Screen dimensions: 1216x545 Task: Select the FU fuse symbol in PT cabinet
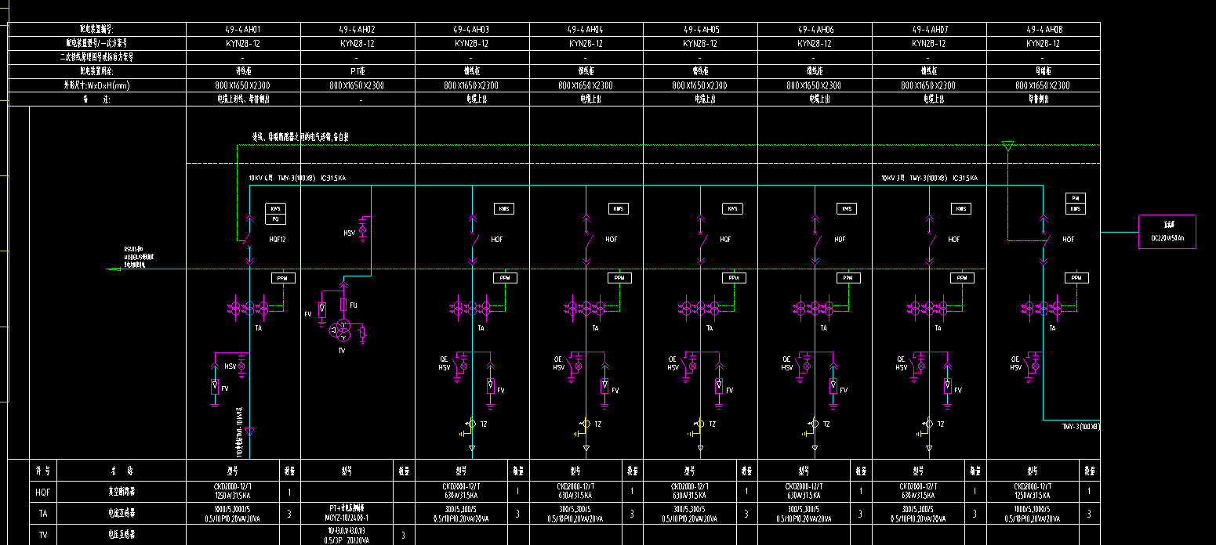point(343,304)
